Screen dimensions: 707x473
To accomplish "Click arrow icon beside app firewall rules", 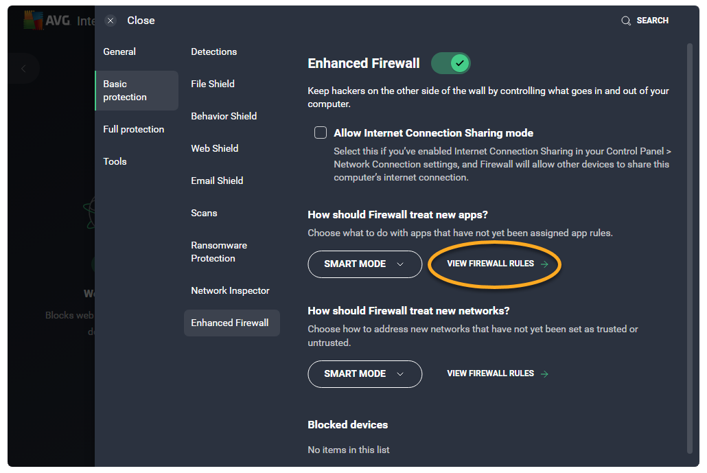I will (545, 264).
